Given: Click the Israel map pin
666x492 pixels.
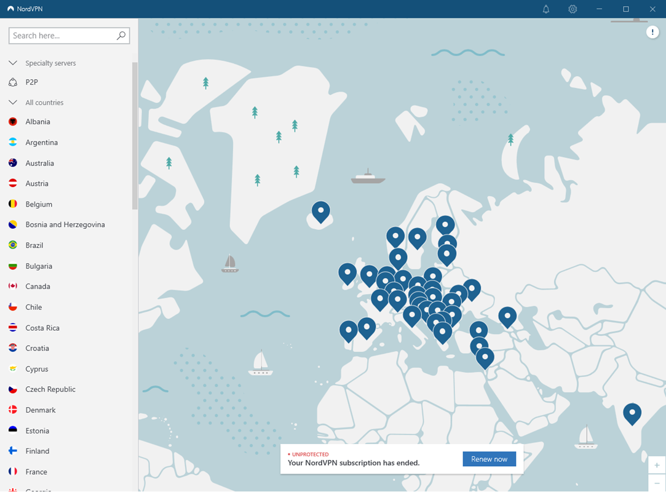Looking at the screenshot, I should (485, 357).
